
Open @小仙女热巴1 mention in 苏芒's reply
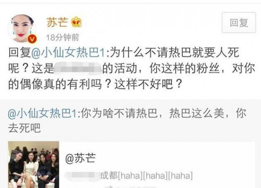[x=68, y=53]
